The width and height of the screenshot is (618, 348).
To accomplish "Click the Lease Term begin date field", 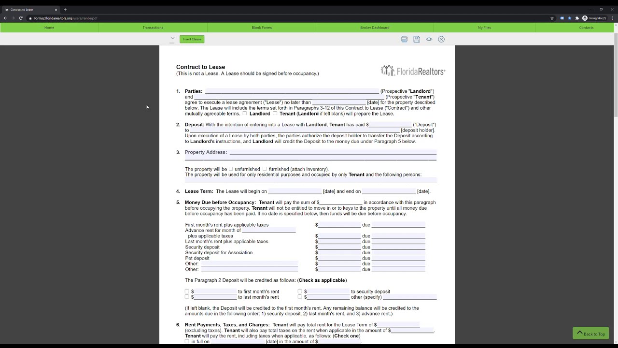I will pos(295,191).
